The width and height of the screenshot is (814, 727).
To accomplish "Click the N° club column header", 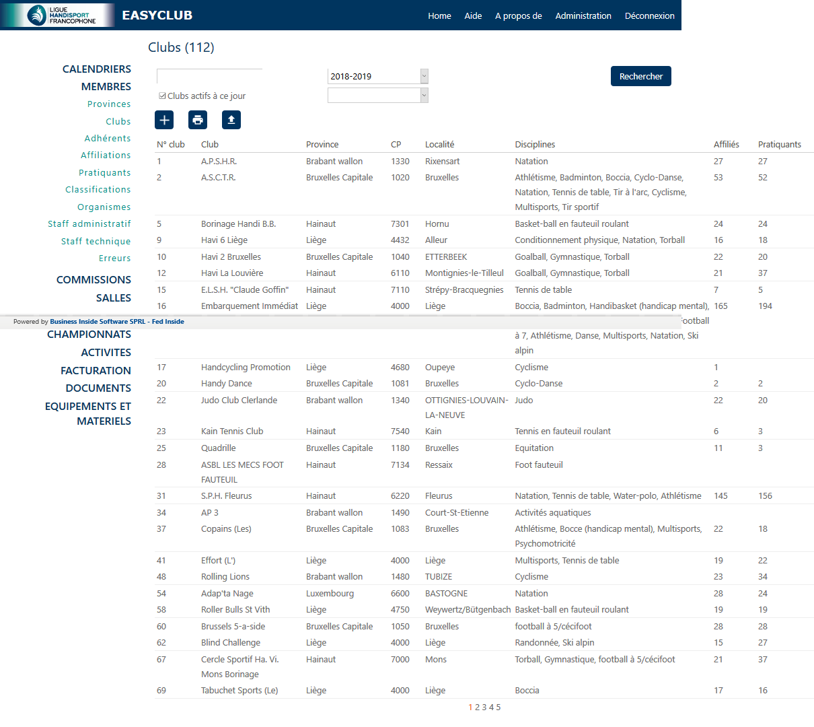I will 171,144.
